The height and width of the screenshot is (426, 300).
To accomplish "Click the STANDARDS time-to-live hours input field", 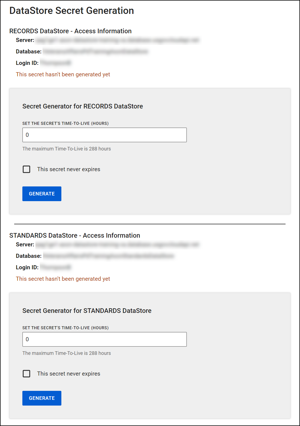I will [x=104, y=339].
